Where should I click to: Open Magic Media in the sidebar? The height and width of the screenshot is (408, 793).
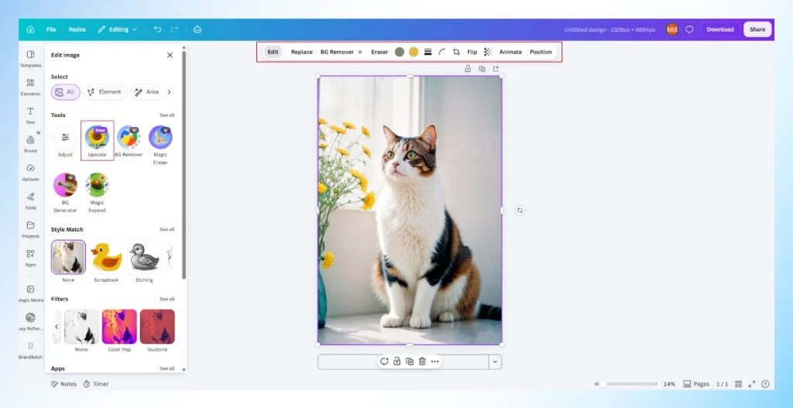(30, 293)
